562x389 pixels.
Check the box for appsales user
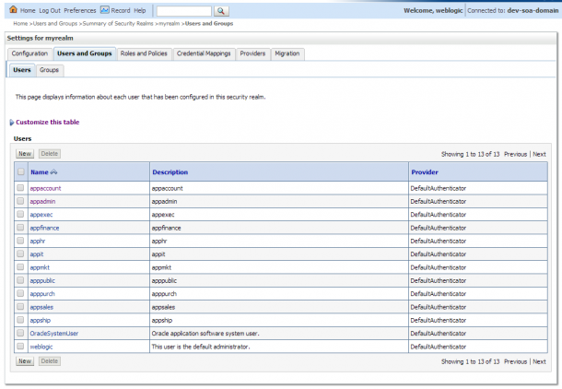pyautogui.click(x=20, y=307)
